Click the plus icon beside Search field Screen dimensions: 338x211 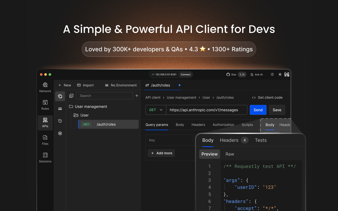click(137, 96)
